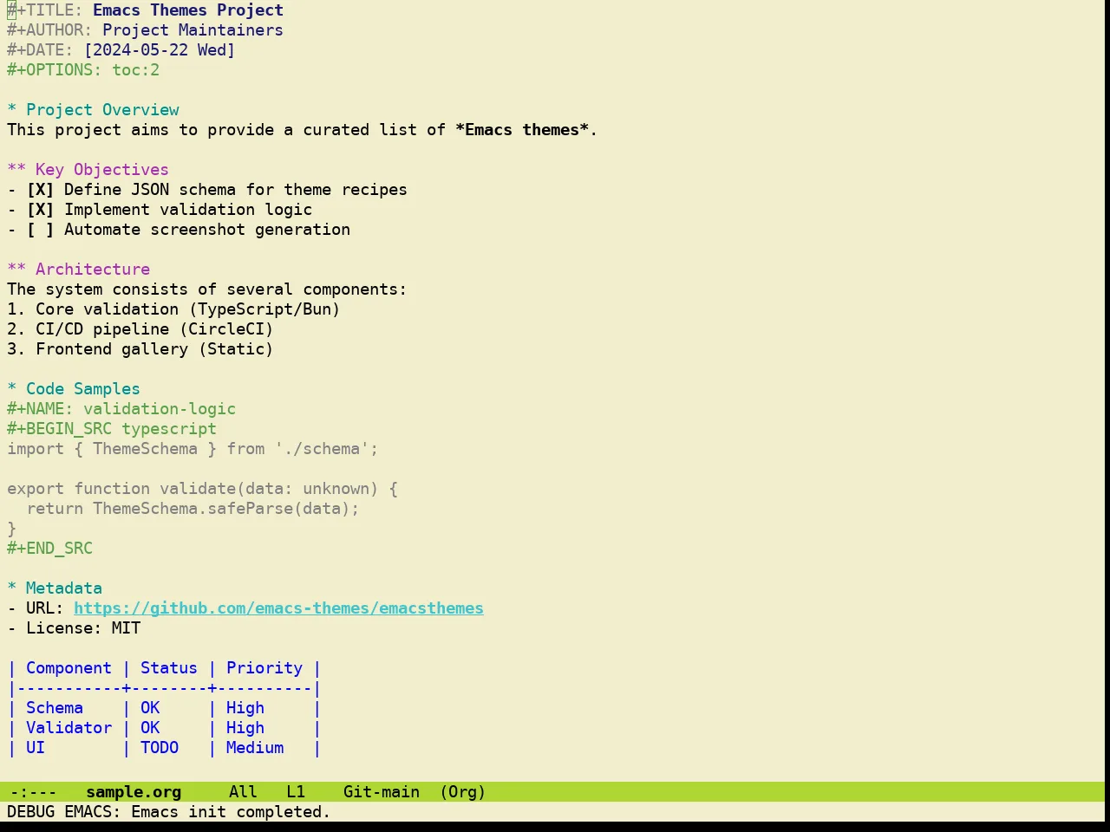
Task: Click the -:--- buffer status flags
Action: (33, 792)
